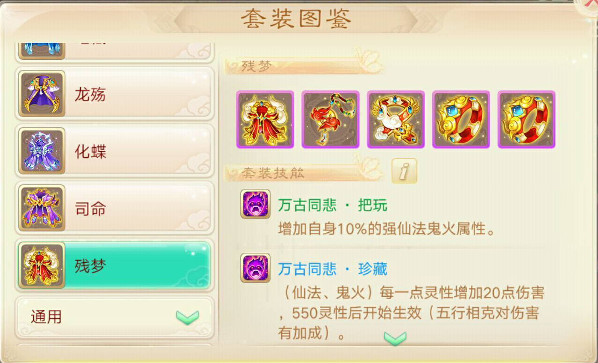Tap the 万古同悲·珍藏 skill icon
Screen dimensions: 598x363
(x=255, y=268)
